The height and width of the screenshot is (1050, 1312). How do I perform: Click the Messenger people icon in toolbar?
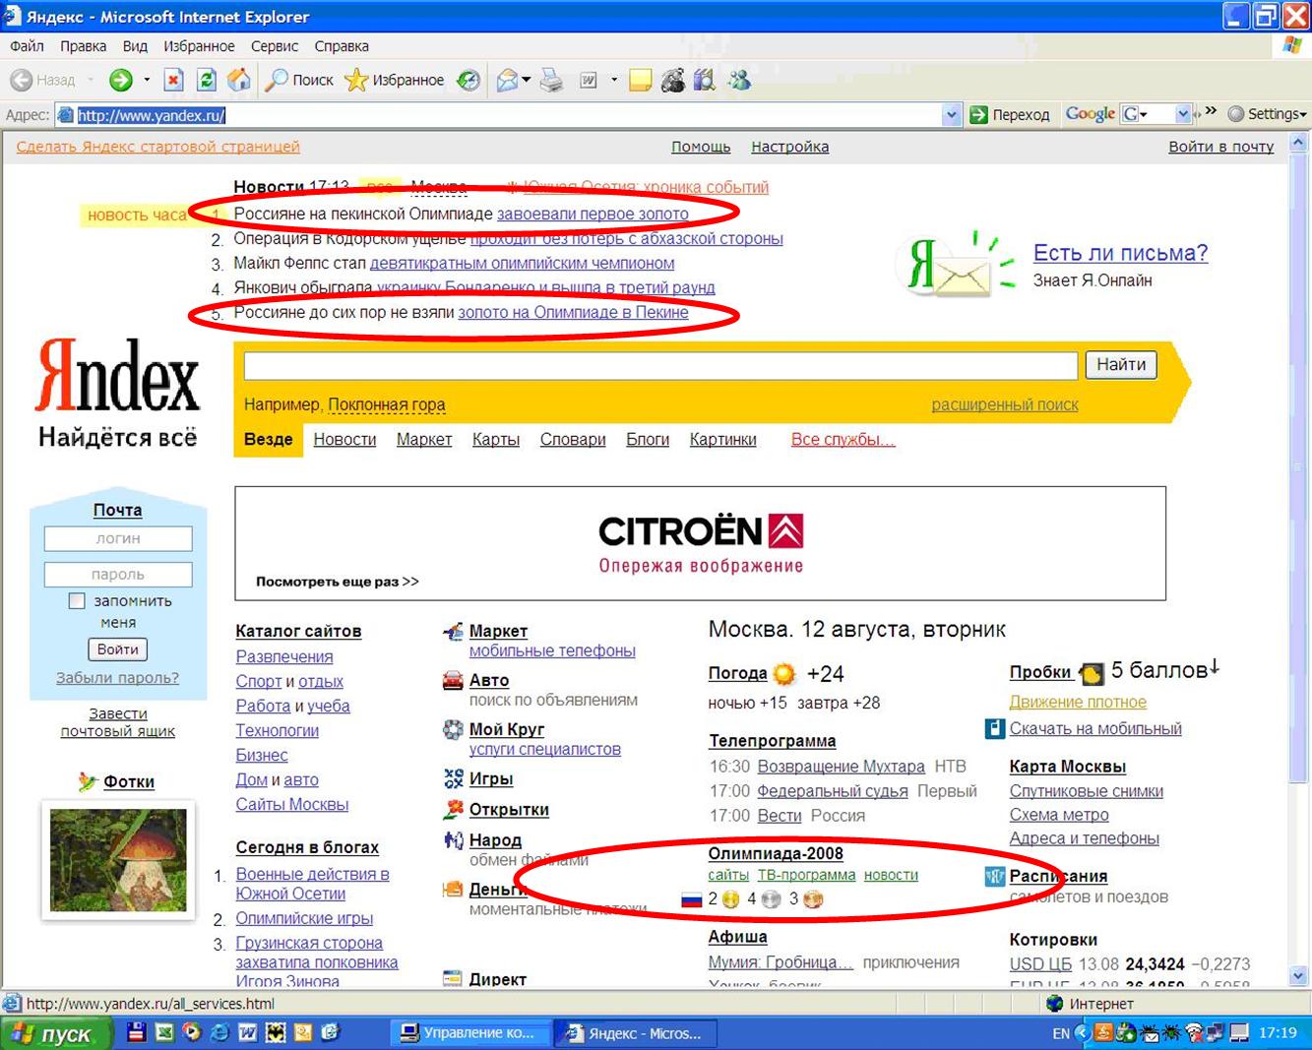pos(739,81)
